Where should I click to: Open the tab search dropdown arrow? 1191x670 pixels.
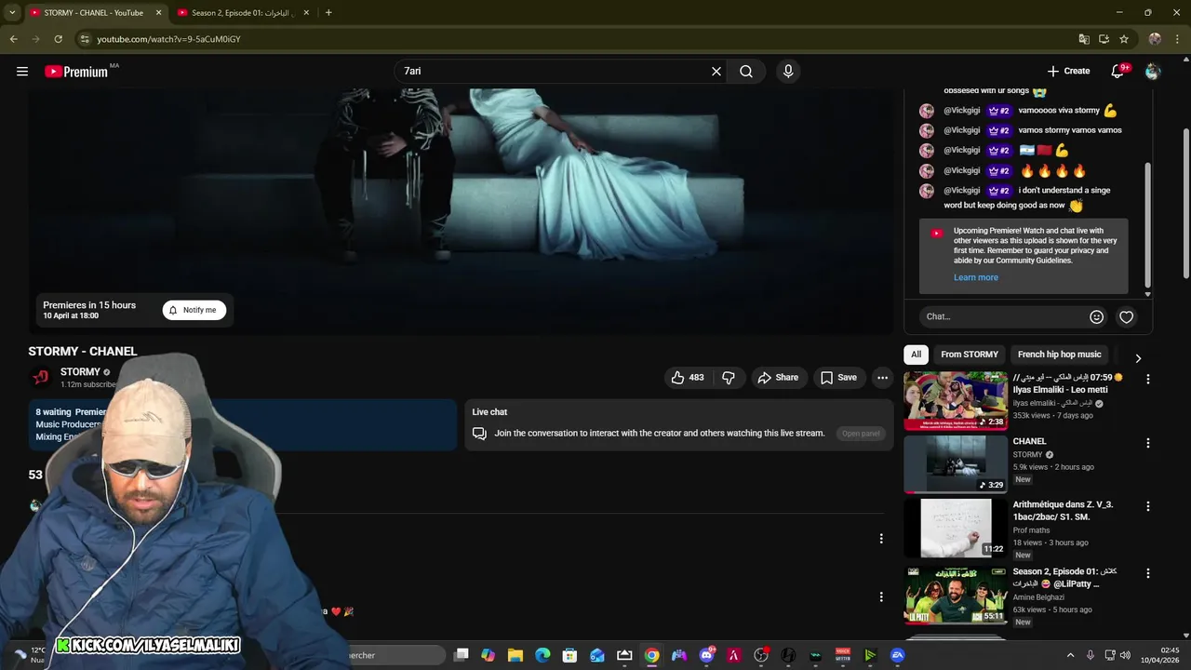tap(12, 13)
